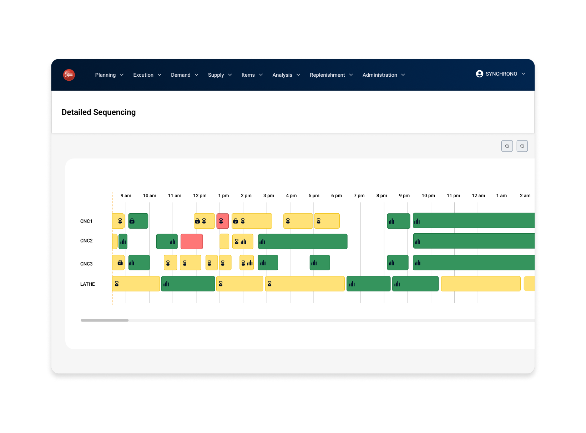Select the hourglass icon on the LATHE 9 am bar
Screen dimensions: 586x433
[x=116, y=284]
